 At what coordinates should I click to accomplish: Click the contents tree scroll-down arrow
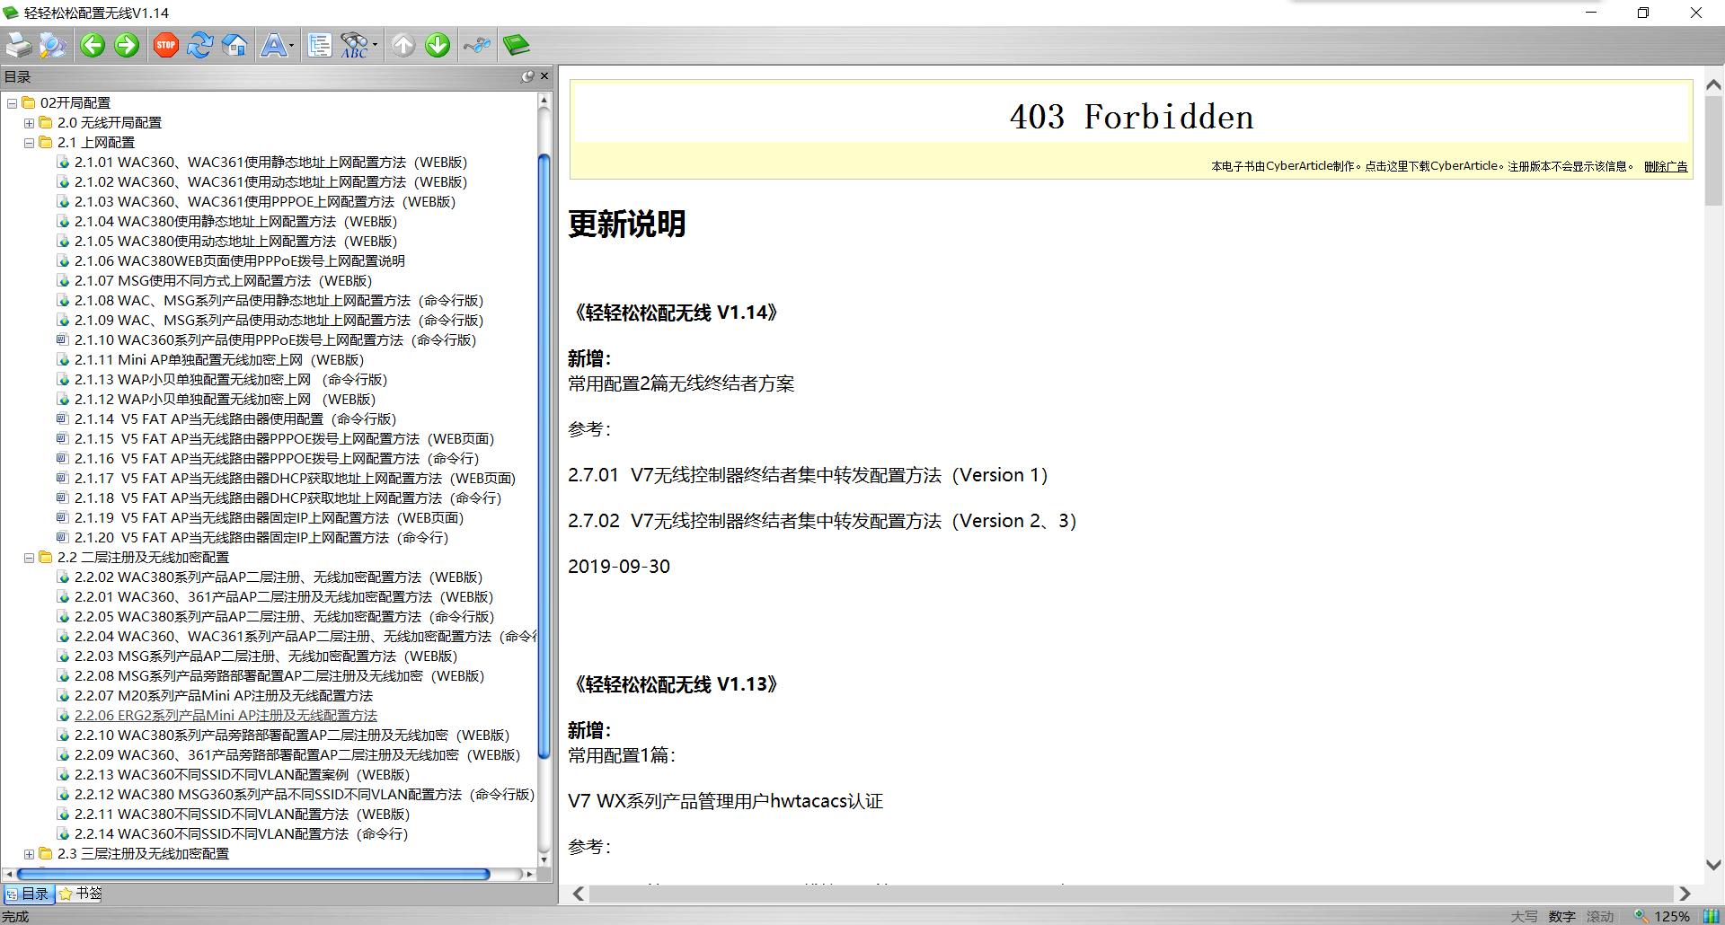pyautogui.click(x=544, y=859)
